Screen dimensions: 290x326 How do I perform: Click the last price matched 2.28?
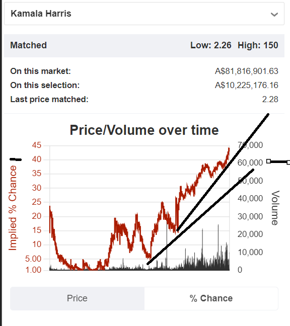(x=270, y=100)
